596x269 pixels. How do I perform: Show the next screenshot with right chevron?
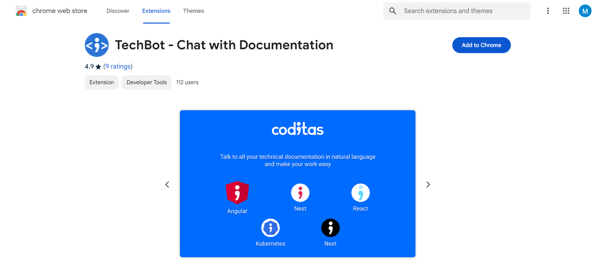pyautogui.click(x=428, y=185)
